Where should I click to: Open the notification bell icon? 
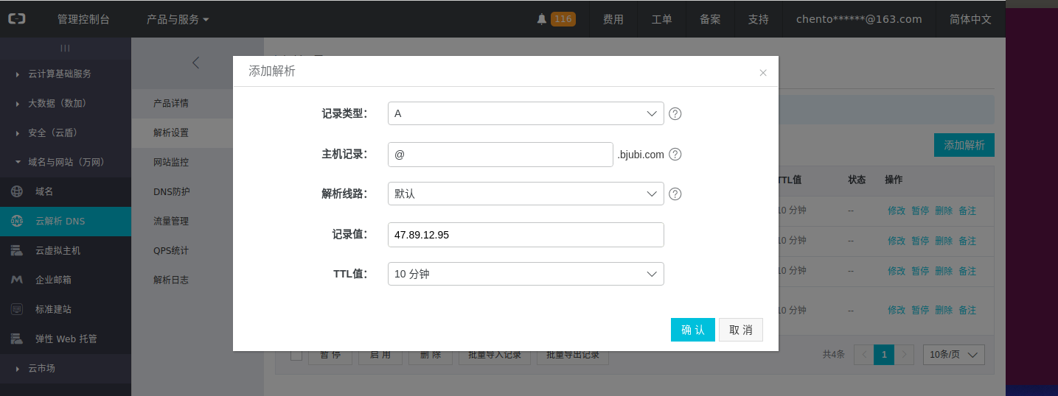click(542, 19)
